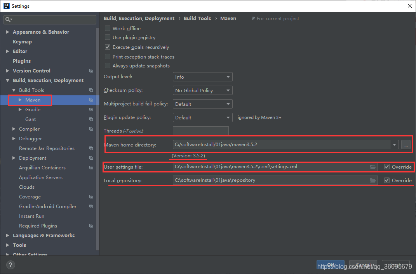Image resolution: width=416 pixels, height=274 pixels.
Task: Click the settings search field
Action: [x=50, y=20]
